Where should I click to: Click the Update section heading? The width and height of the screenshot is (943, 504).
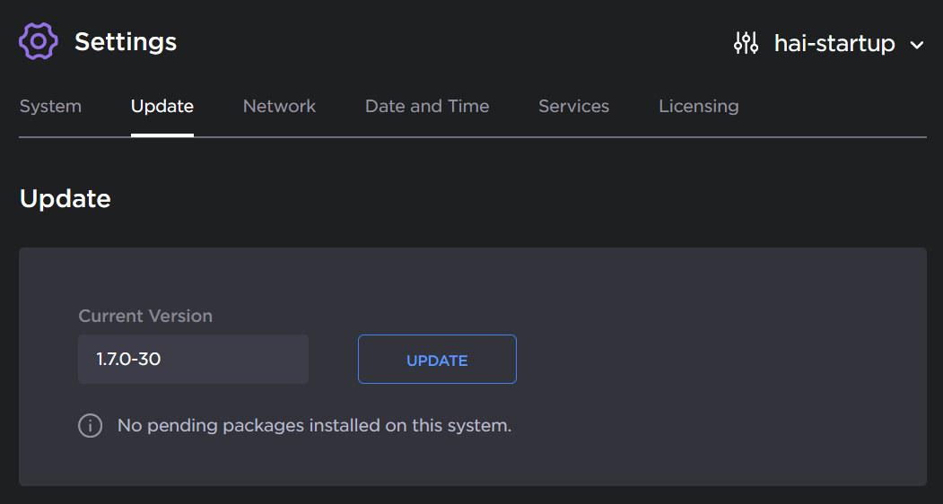click(x=65, y=198)
